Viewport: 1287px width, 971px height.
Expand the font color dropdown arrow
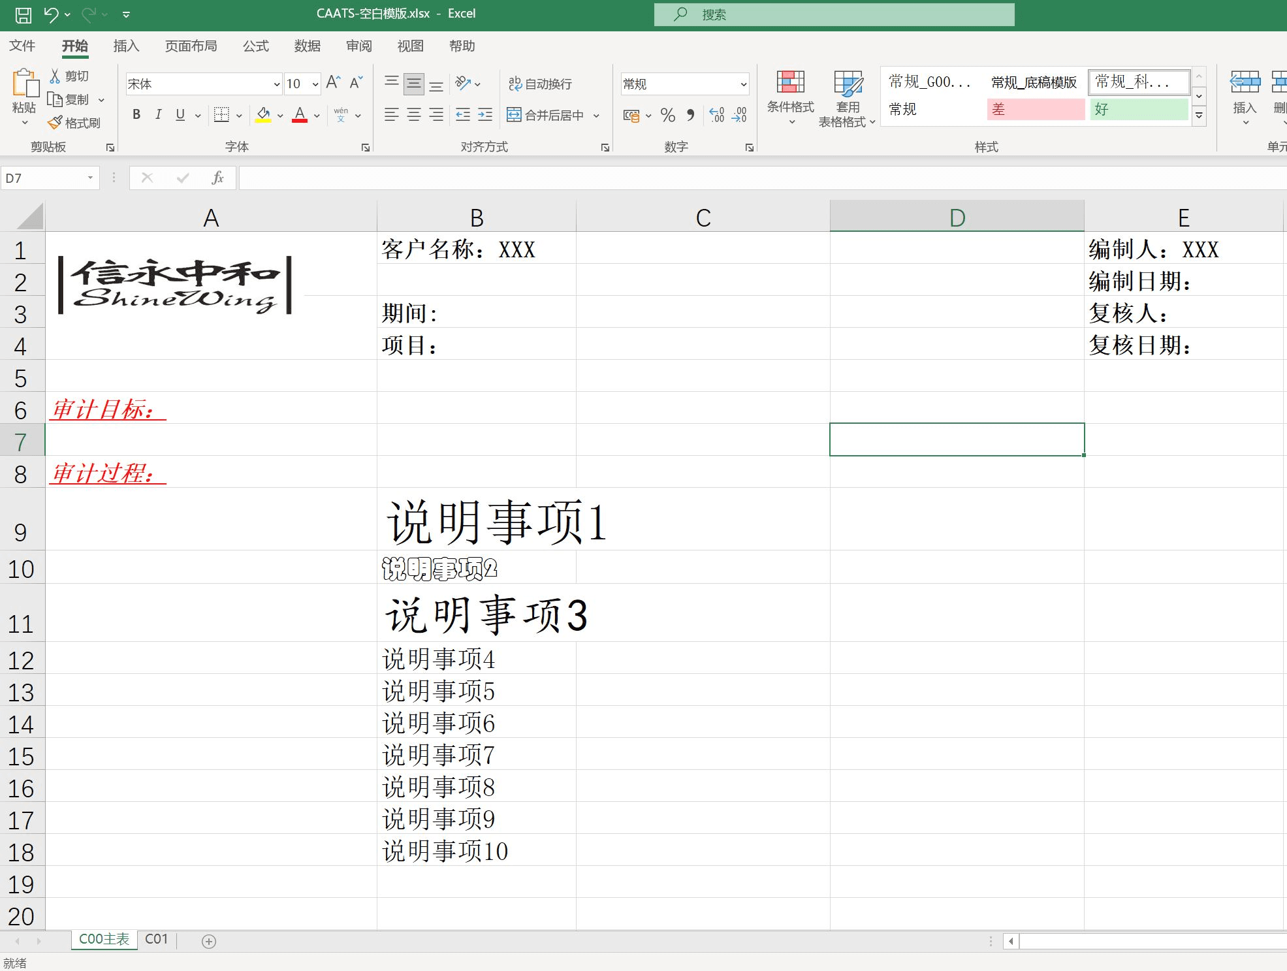[x=317, y=116]
